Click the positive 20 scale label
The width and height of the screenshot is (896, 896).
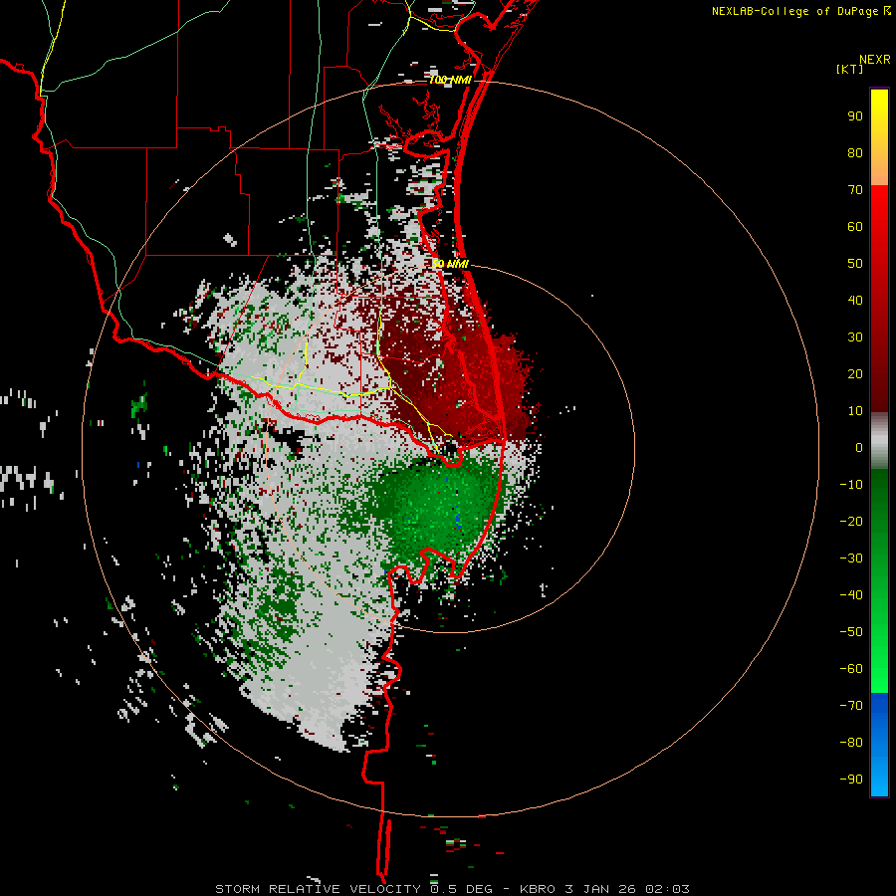tap(855, 373)
